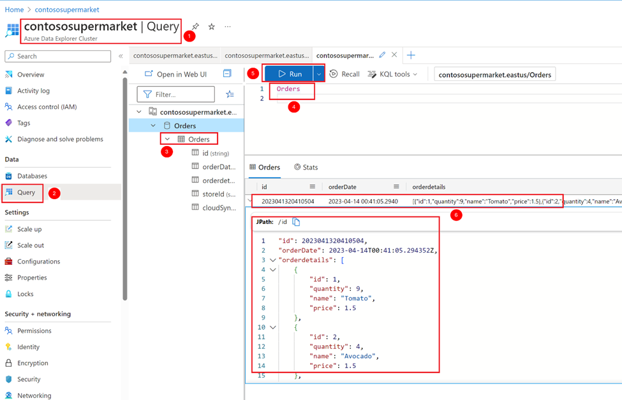The image size is (622, 400).
Task: Open Tags in the sidebar
Action: pyautogui.click(x=24, y=123)
